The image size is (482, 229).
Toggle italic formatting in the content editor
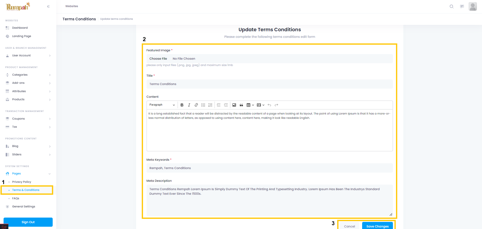[x=189, y=105]
